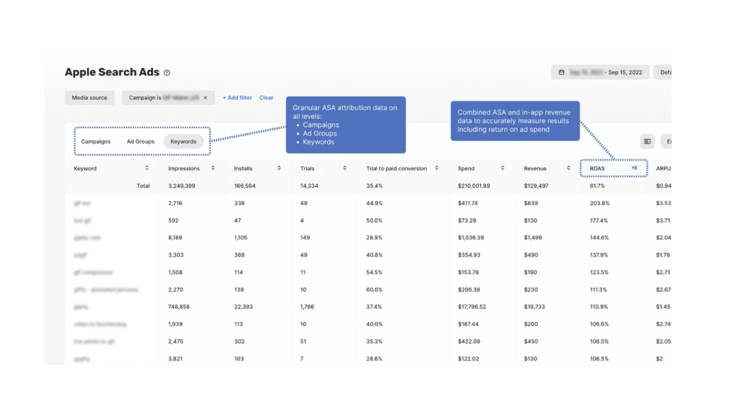This screenshot has width=738, height=415.
Task: Click the impressions value 1,508
Action: pos(175,273)
